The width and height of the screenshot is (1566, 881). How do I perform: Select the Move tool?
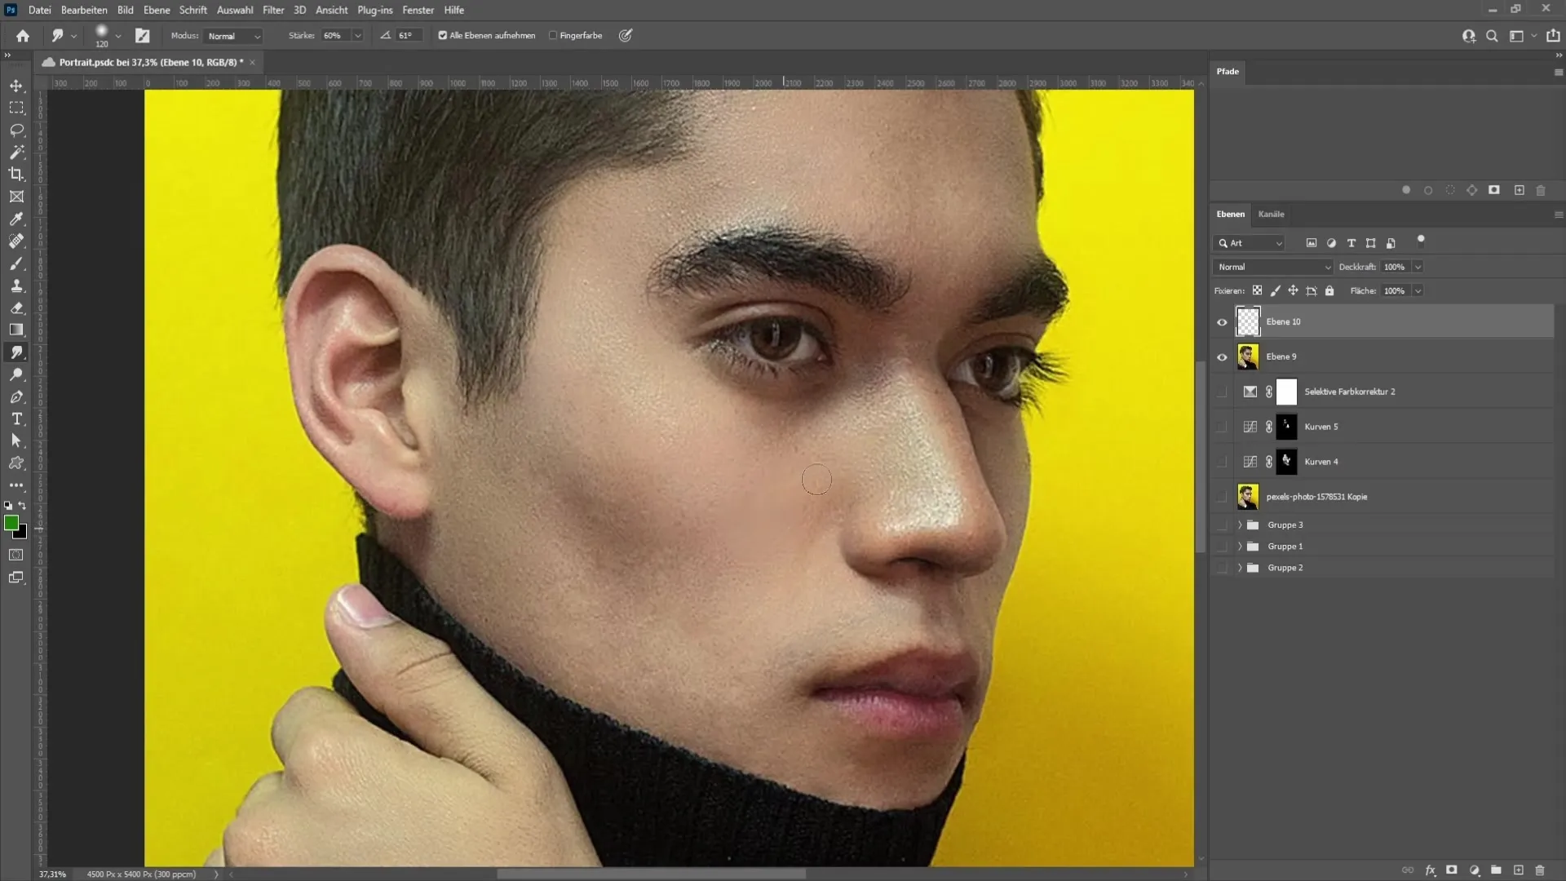pos(16,84)
